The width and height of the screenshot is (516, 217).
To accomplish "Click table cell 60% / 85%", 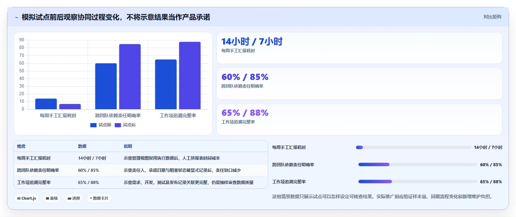I will pyautogui.click(x=89, y=170).
